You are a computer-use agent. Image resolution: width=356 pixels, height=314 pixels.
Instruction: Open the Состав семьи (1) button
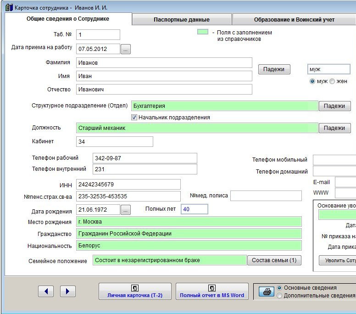point(274,260)
